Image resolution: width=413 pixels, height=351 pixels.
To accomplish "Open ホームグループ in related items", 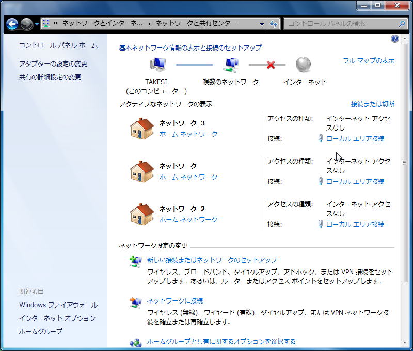I will coord(41,331).
